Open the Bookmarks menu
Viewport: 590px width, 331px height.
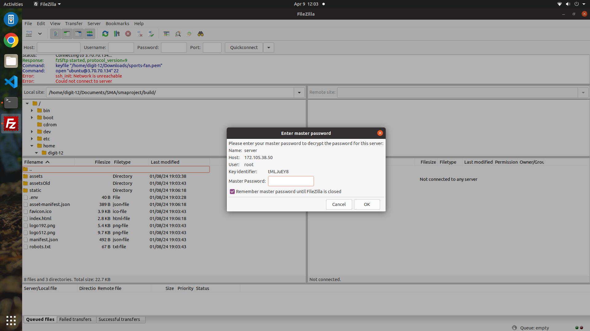coord(117,24)
